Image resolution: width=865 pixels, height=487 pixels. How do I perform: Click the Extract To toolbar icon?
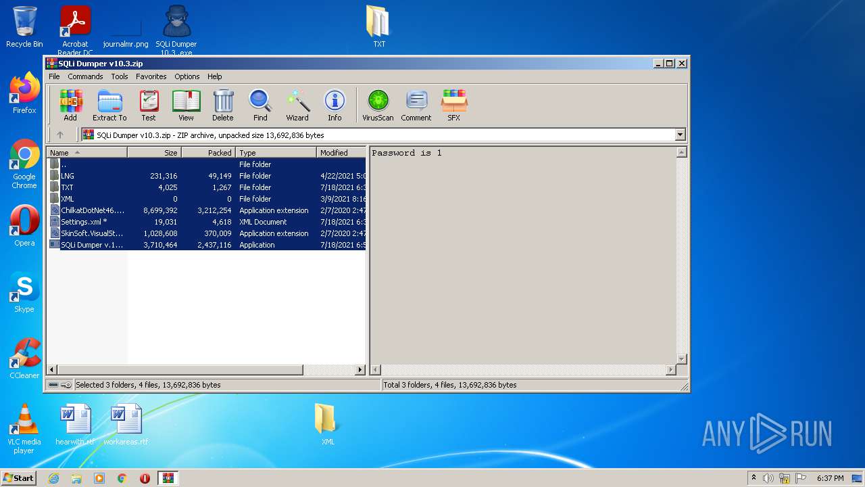[109, 106]
